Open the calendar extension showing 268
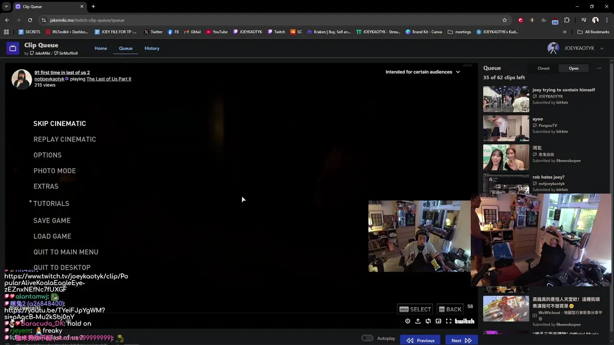 [555, 20]
